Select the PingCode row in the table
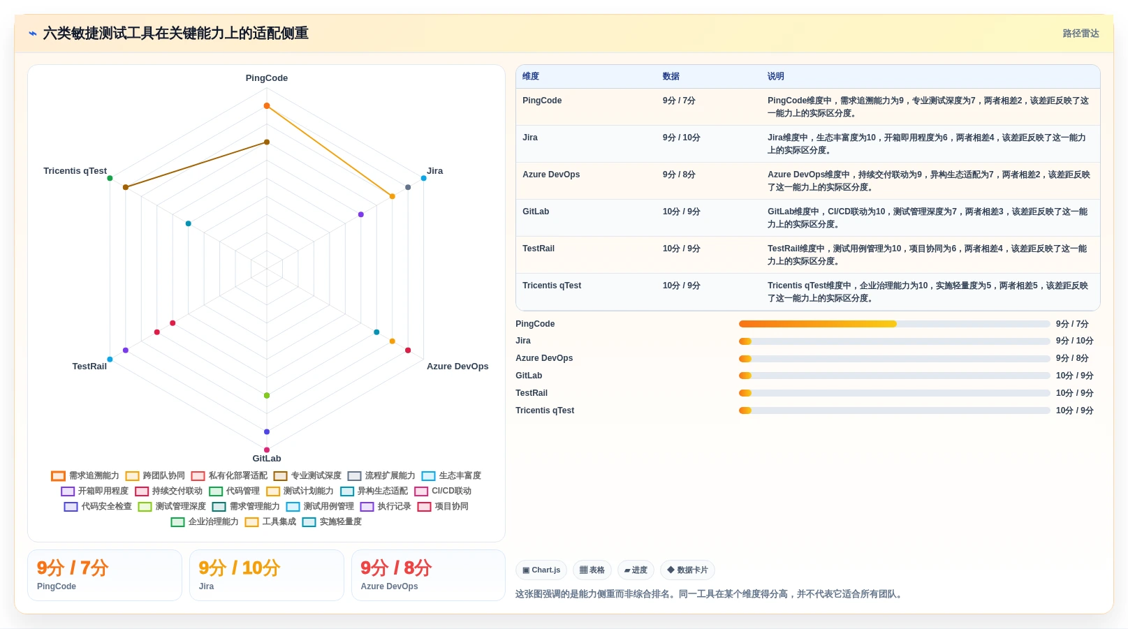Viewport: 1128px width, 629px height. [x=808, y=107]
